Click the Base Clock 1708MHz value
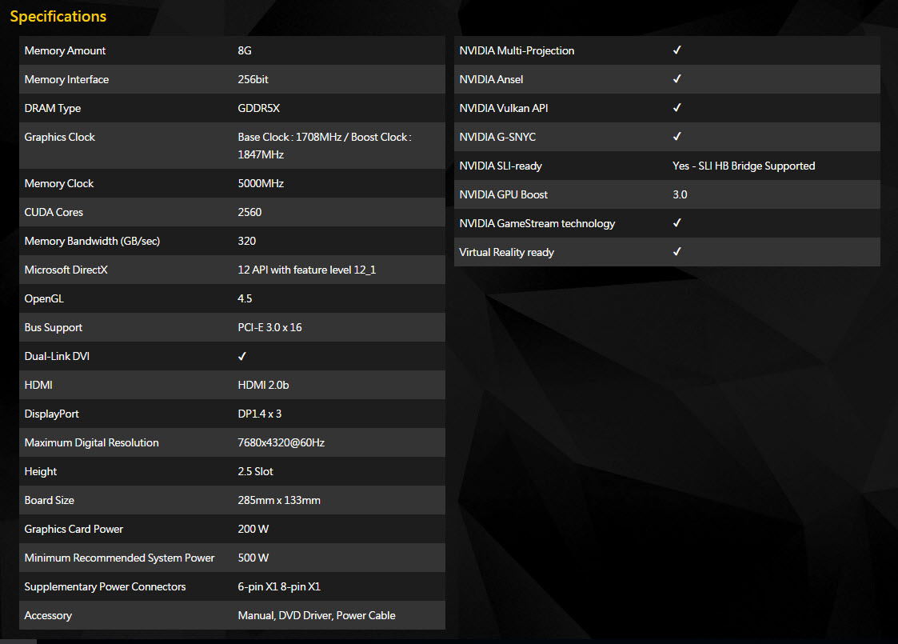 pos(325,146)
